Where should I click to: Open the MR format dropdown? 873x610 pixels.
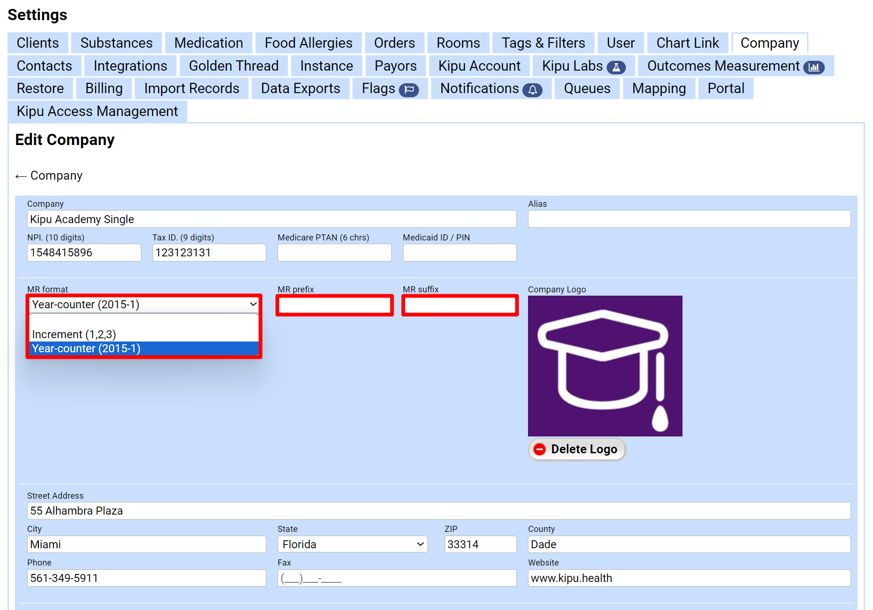tap(144, 305)
